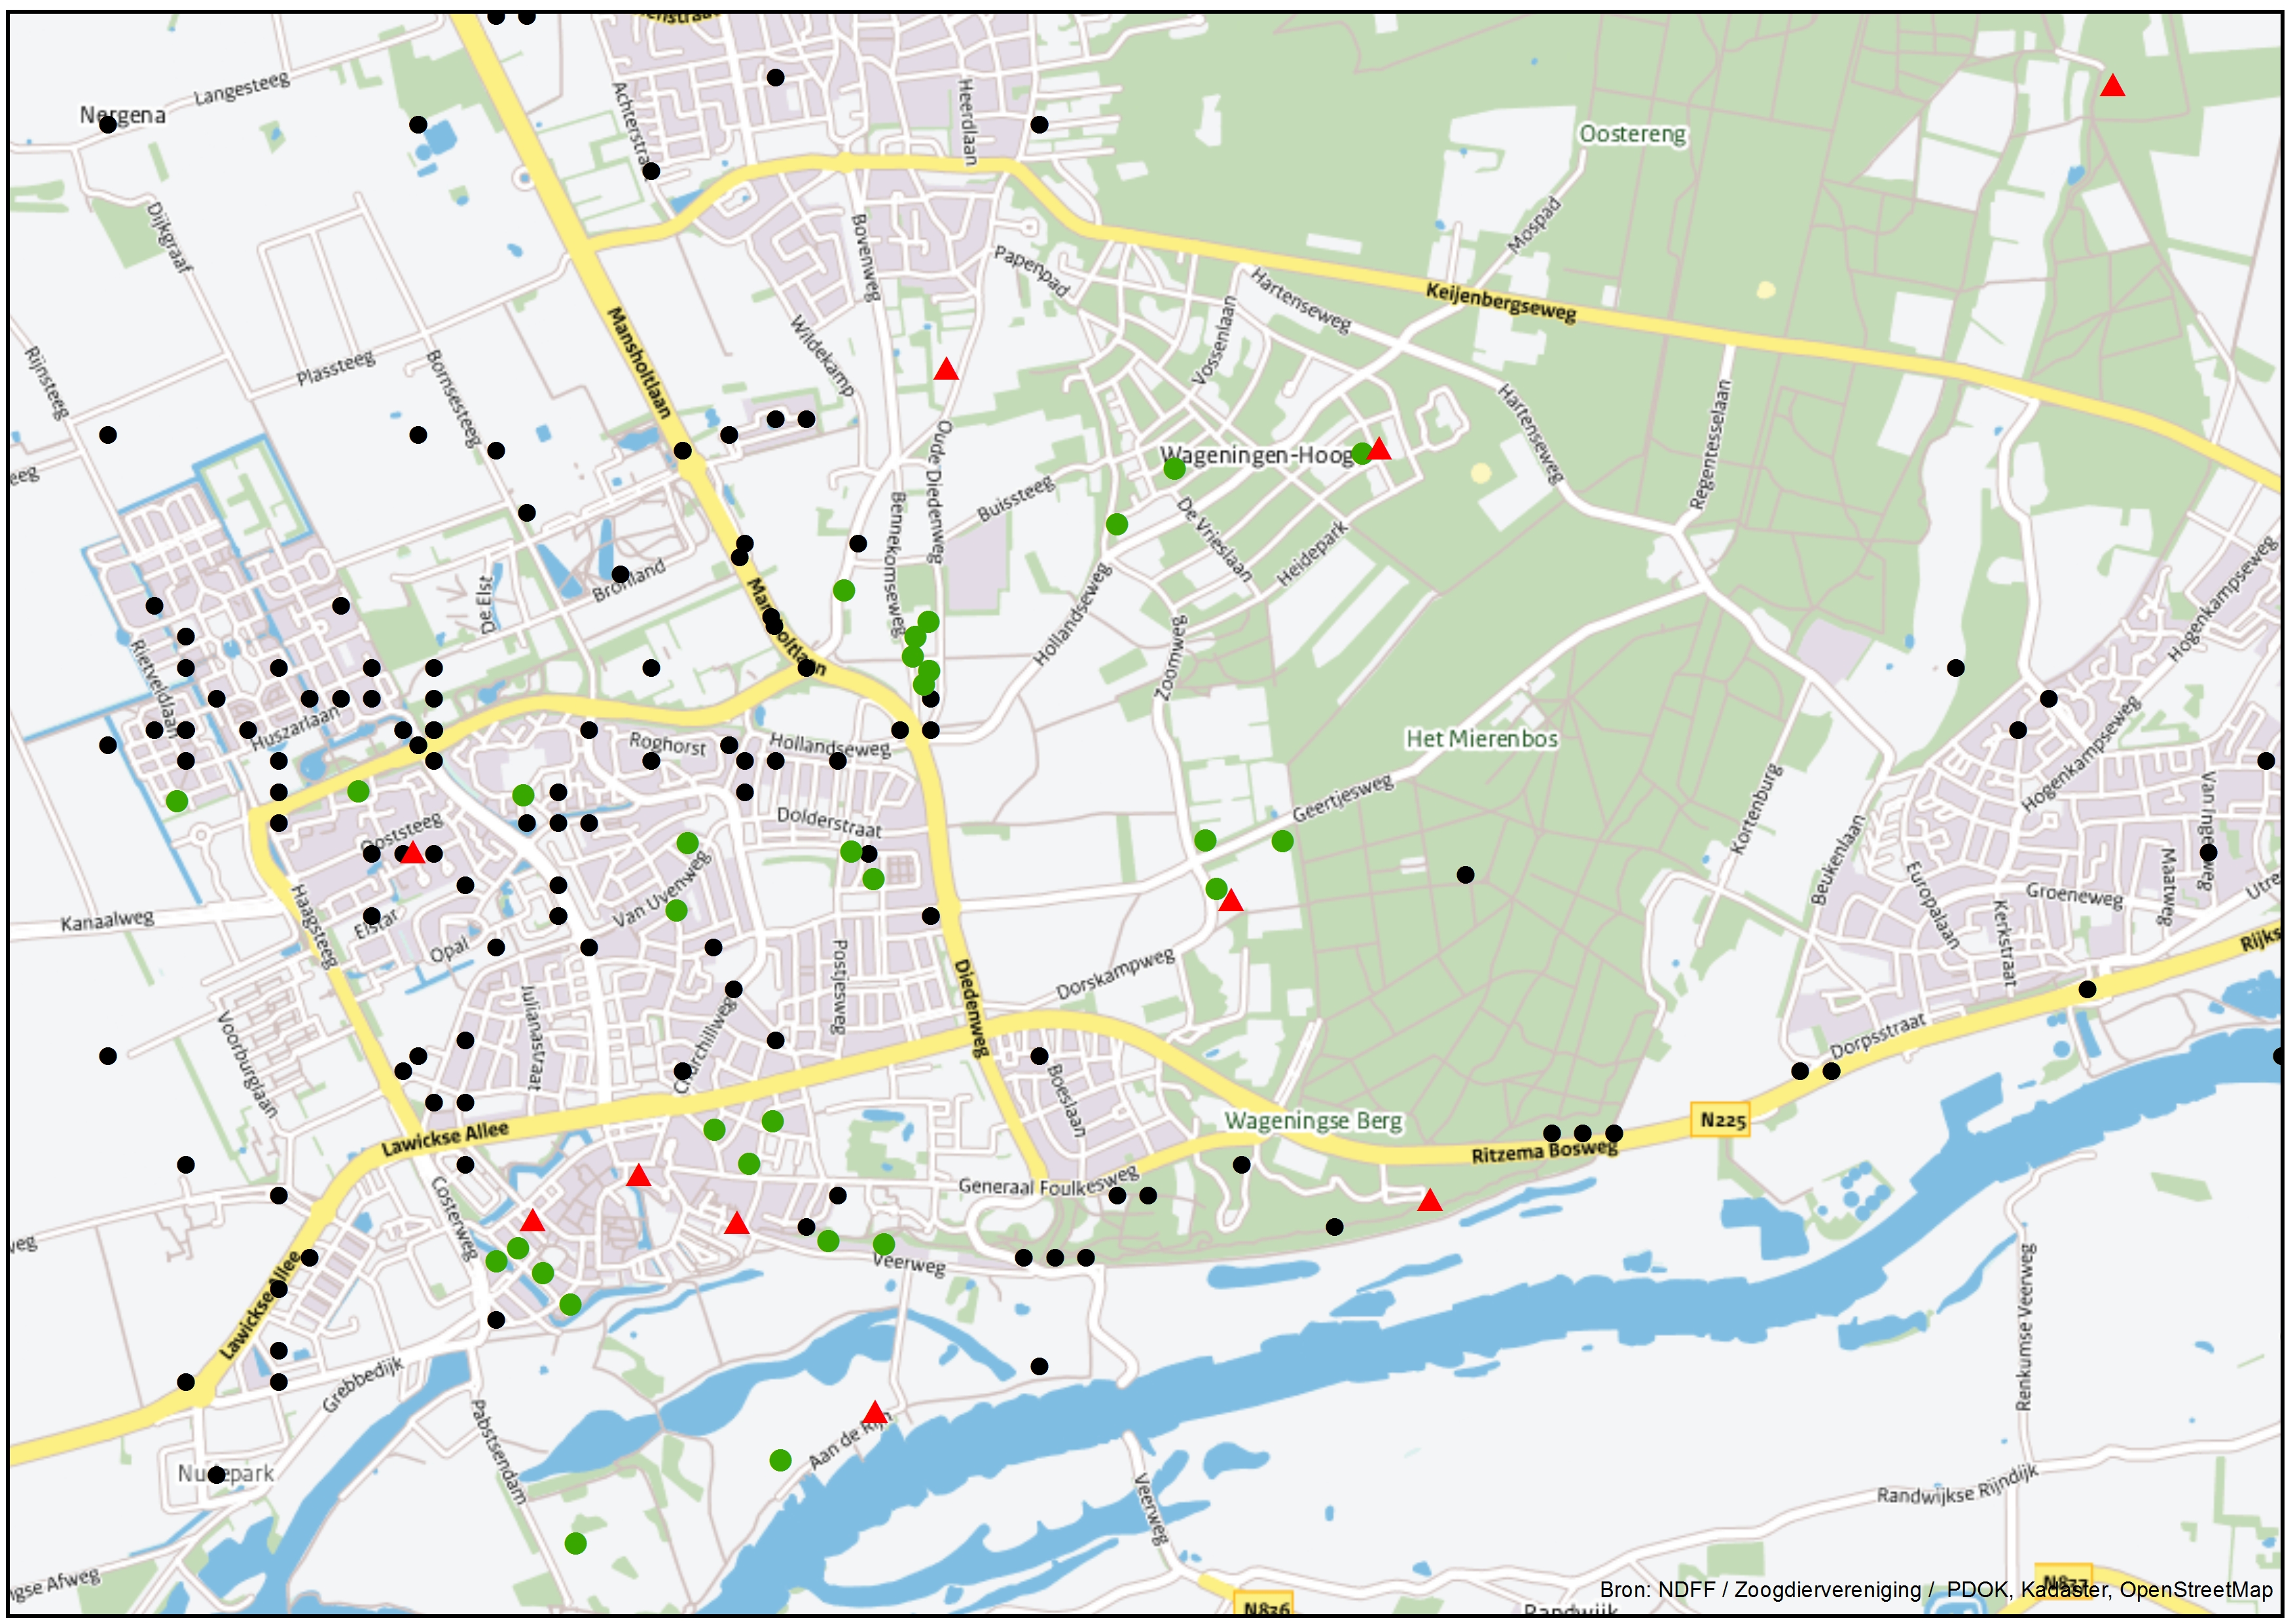Select the Wageningse Berg label
Screen dimensions: 2295x1624
1314,1120
